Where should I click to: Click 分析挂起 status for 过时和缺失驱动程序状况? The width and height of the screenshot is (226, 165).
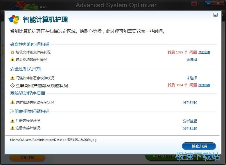190,103
